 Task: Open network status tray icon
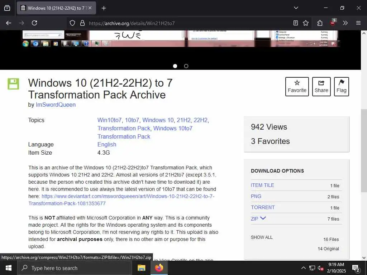312,268
